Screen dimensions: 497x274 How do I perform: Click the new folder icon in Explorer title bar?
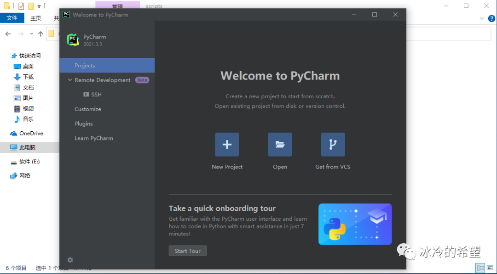pyautogui.click(x=31, y=6)
